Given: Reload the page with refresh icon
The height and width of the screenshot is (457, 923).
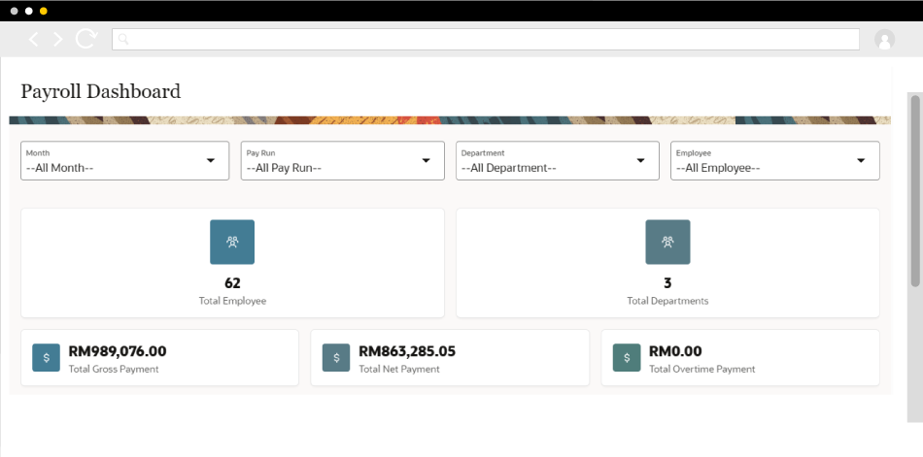Looking at the screenshot, I should pos(86,39).
